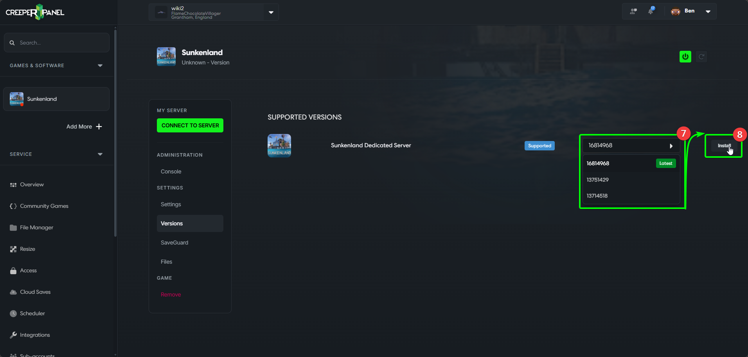Open the Ben account dropdown
Screen dimensions: 748x357
708,11
